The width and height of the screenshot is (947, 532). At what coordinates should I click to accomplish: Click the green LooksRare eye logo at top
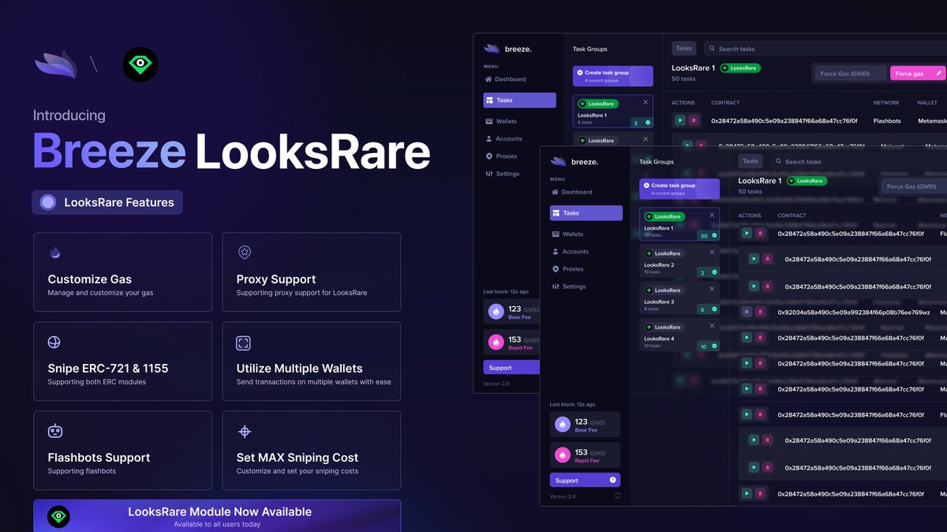point(140,65)
